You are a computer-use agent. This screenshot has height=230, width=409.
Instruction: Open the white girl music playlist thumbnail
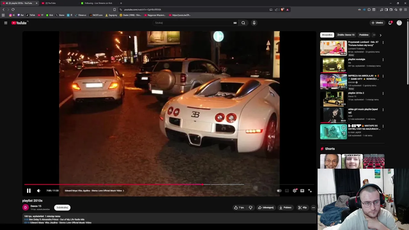[333, 115]
